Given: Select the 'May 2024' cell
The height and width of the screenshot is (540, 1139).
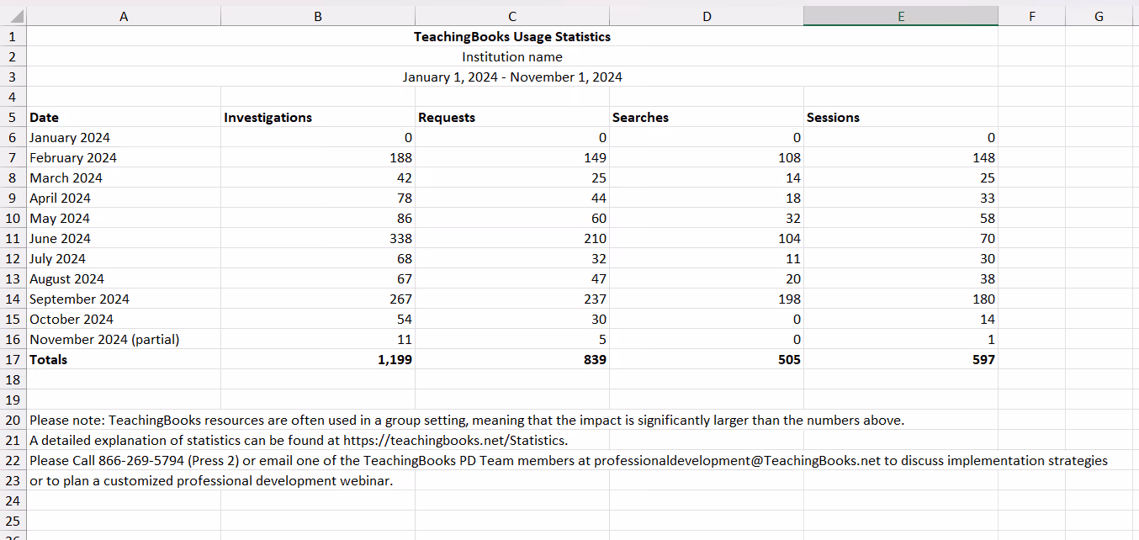Looking at the screenshot, I should (124, 219).
